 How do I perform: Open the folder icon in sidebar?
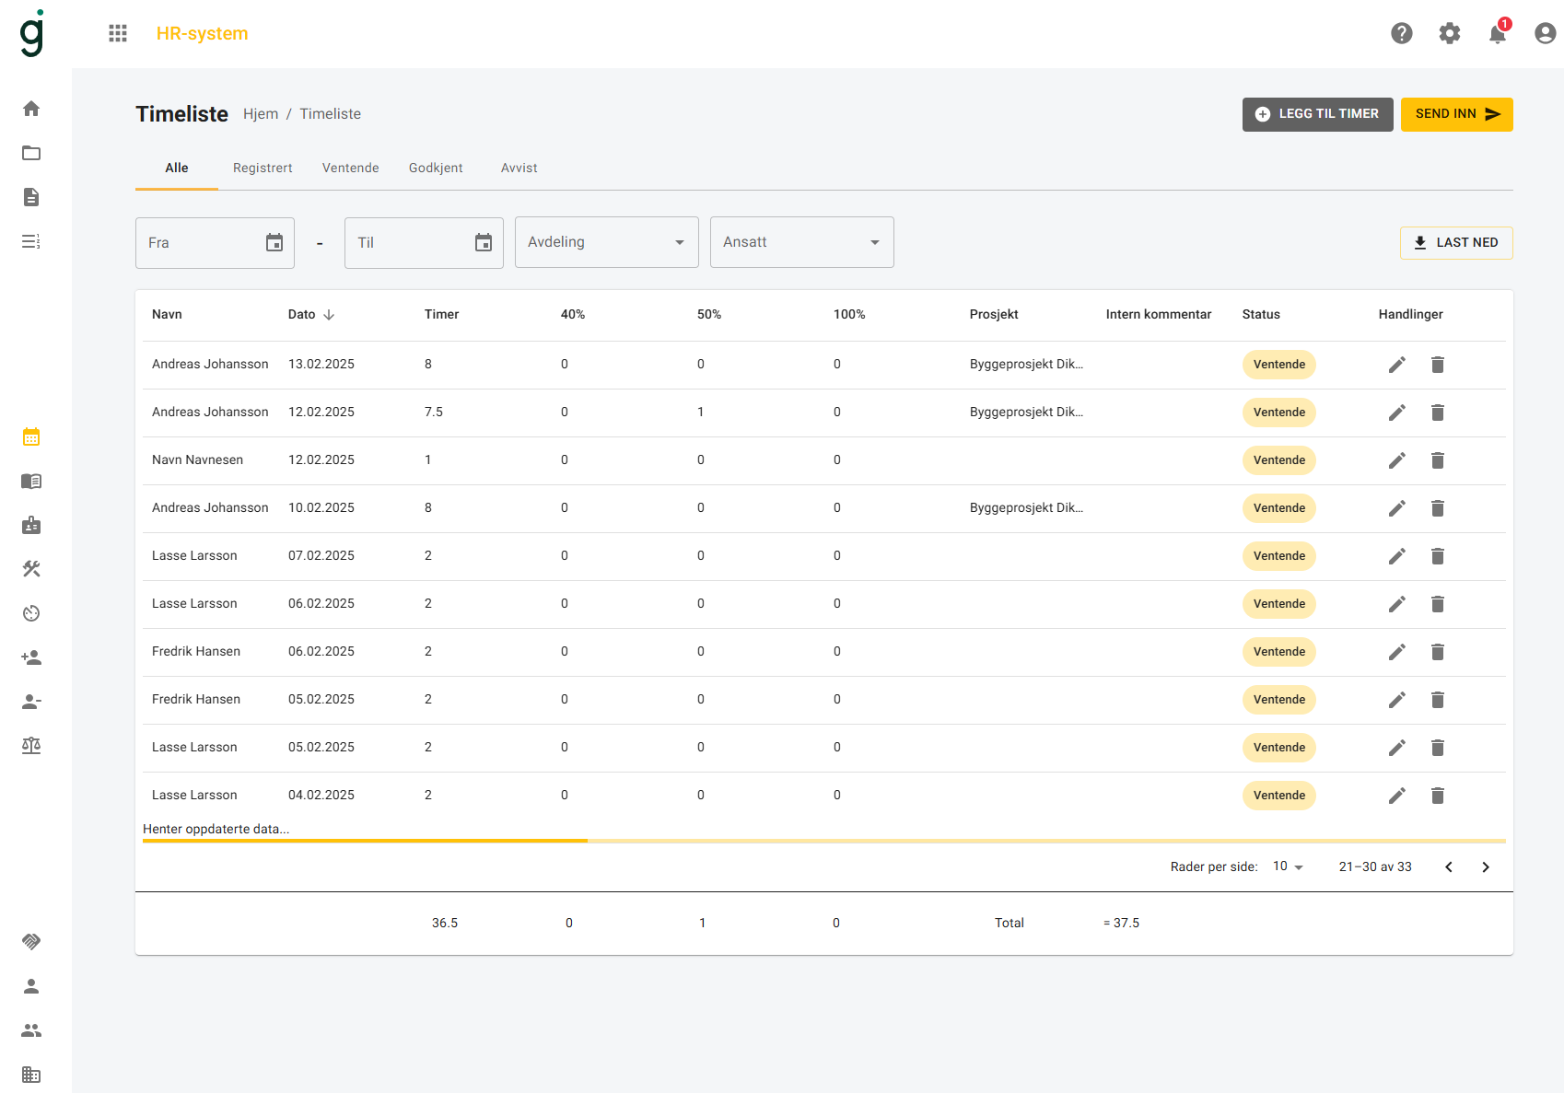(31, 153)
